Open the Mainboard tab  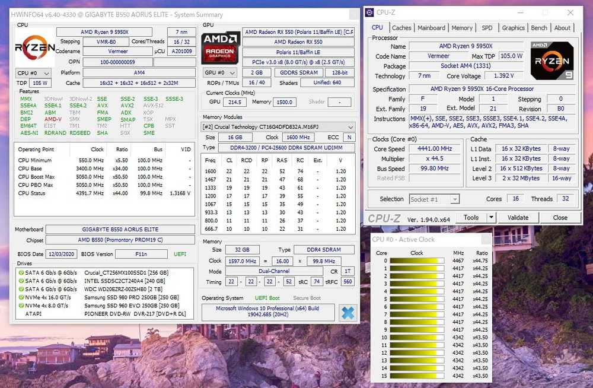[431, 28]
